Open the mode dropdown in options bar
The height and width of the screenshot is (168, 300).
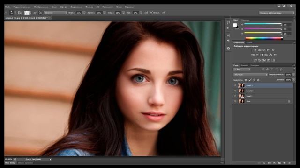tap(55, 13)
